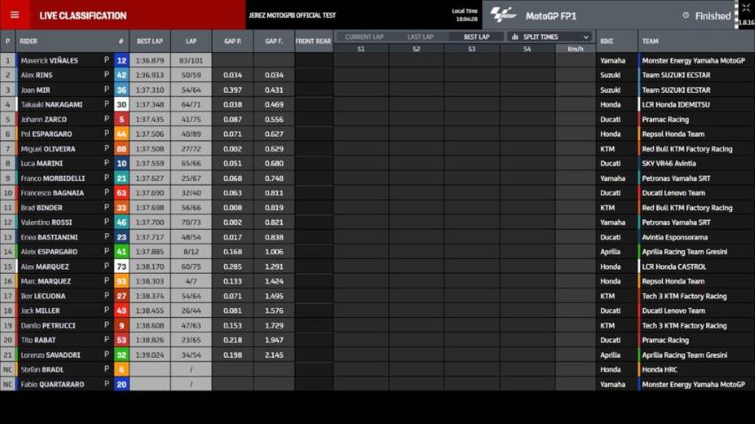The image size is (755, 424).
Task: Open the Split Times dropdown
Action: coord(551,36)
